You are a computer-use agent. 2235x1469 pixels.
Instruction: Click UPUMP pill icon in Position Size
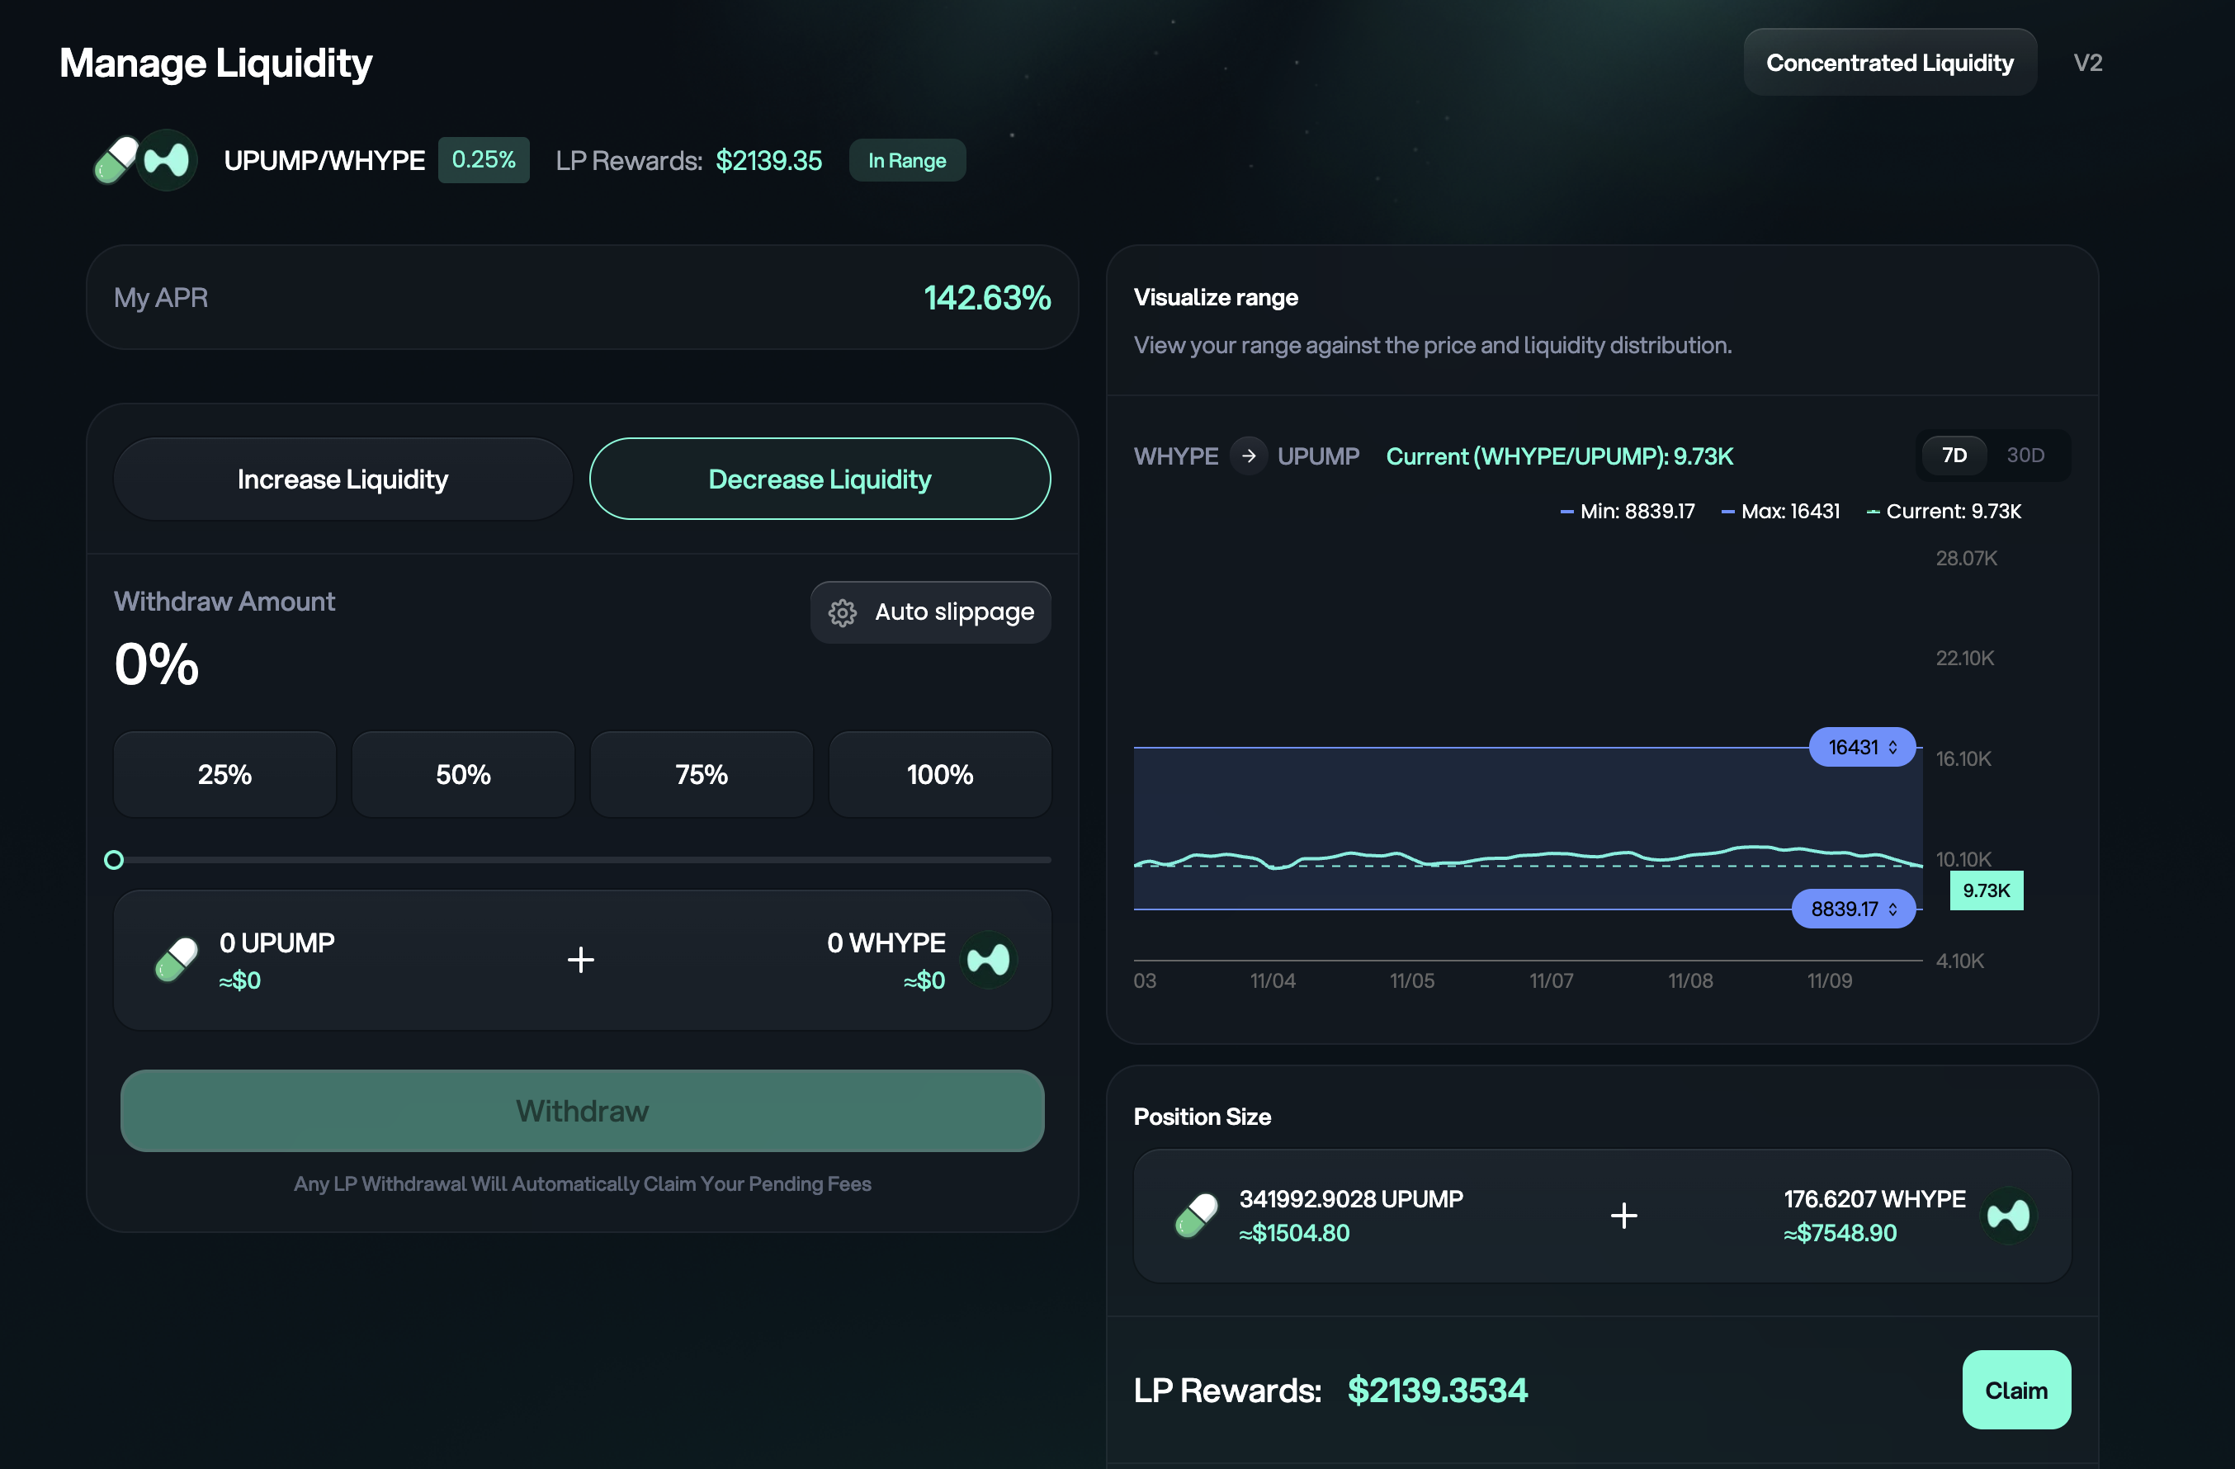(x=1197, y=1216)
